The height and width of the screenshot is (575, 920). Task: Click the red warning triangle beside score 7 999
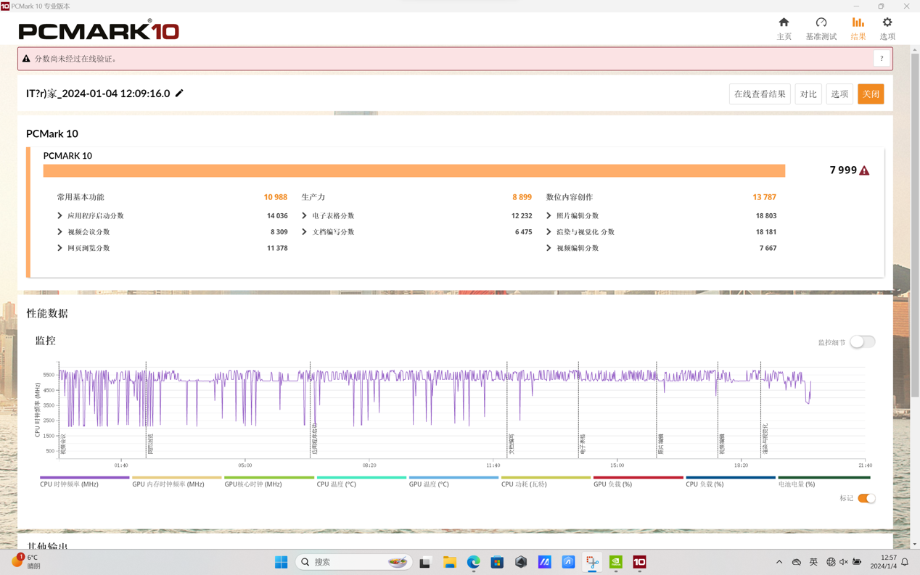[x=864, y=170]
